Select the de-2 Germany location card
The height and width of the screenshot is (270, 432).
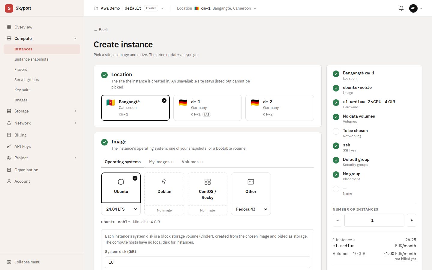point(280,108)
